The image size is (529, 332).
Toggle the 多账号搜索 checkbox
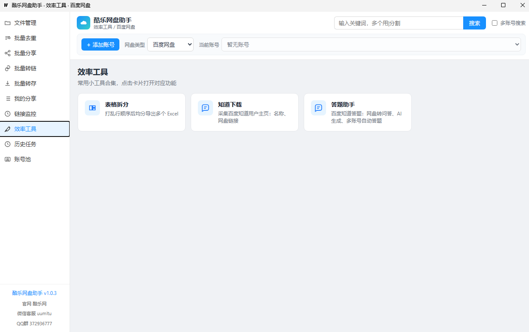[x=495, y=23]
